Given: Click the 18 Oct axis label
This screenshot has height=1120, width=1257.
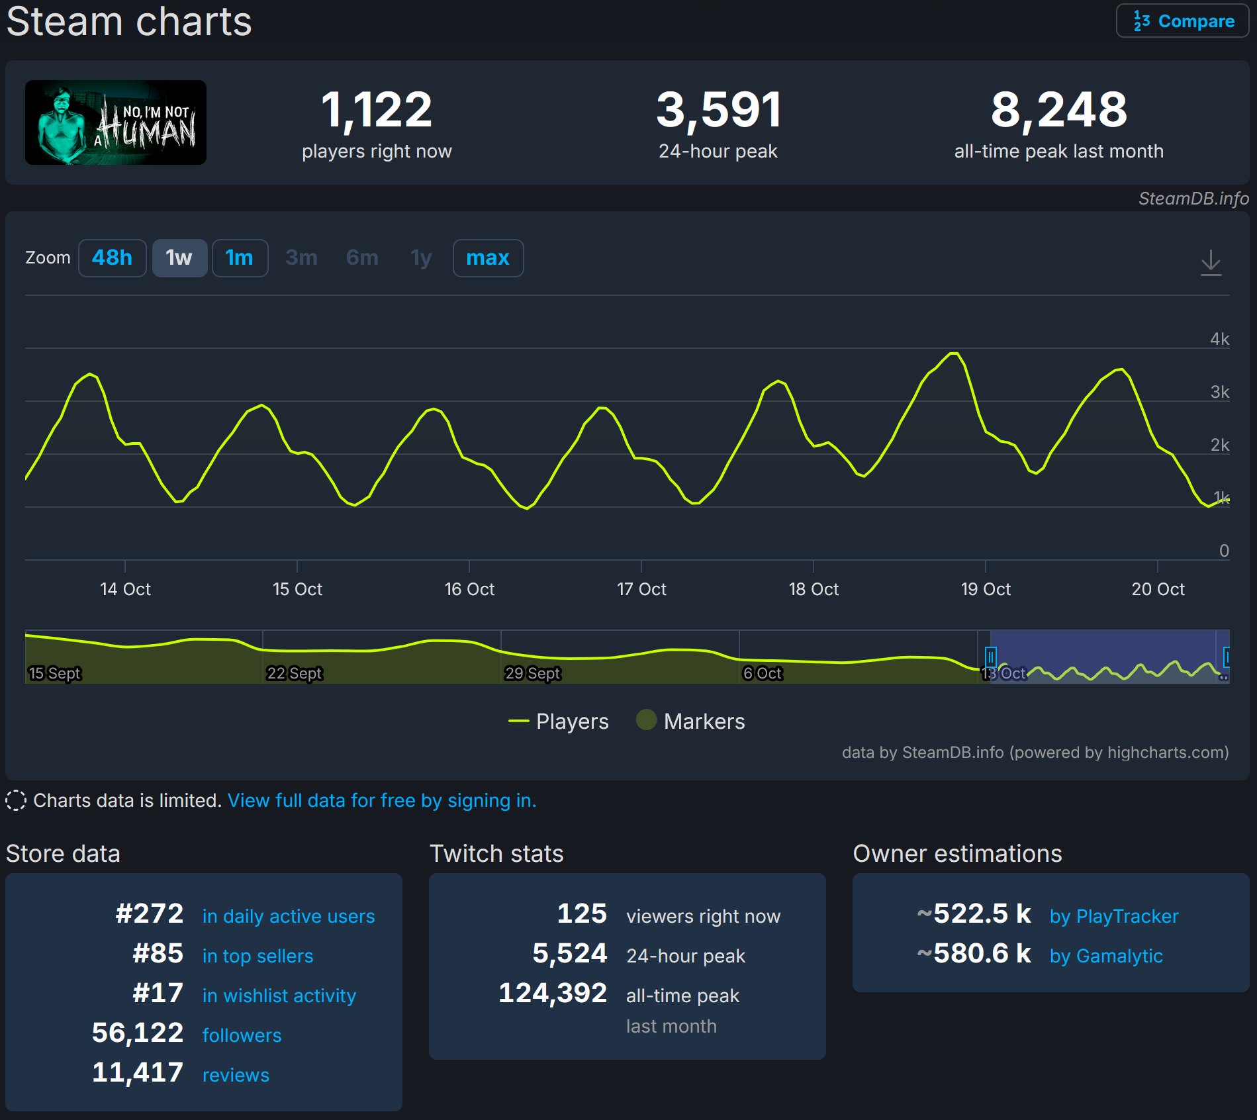Looking at the screenshot, I should [x=814, y=589].
